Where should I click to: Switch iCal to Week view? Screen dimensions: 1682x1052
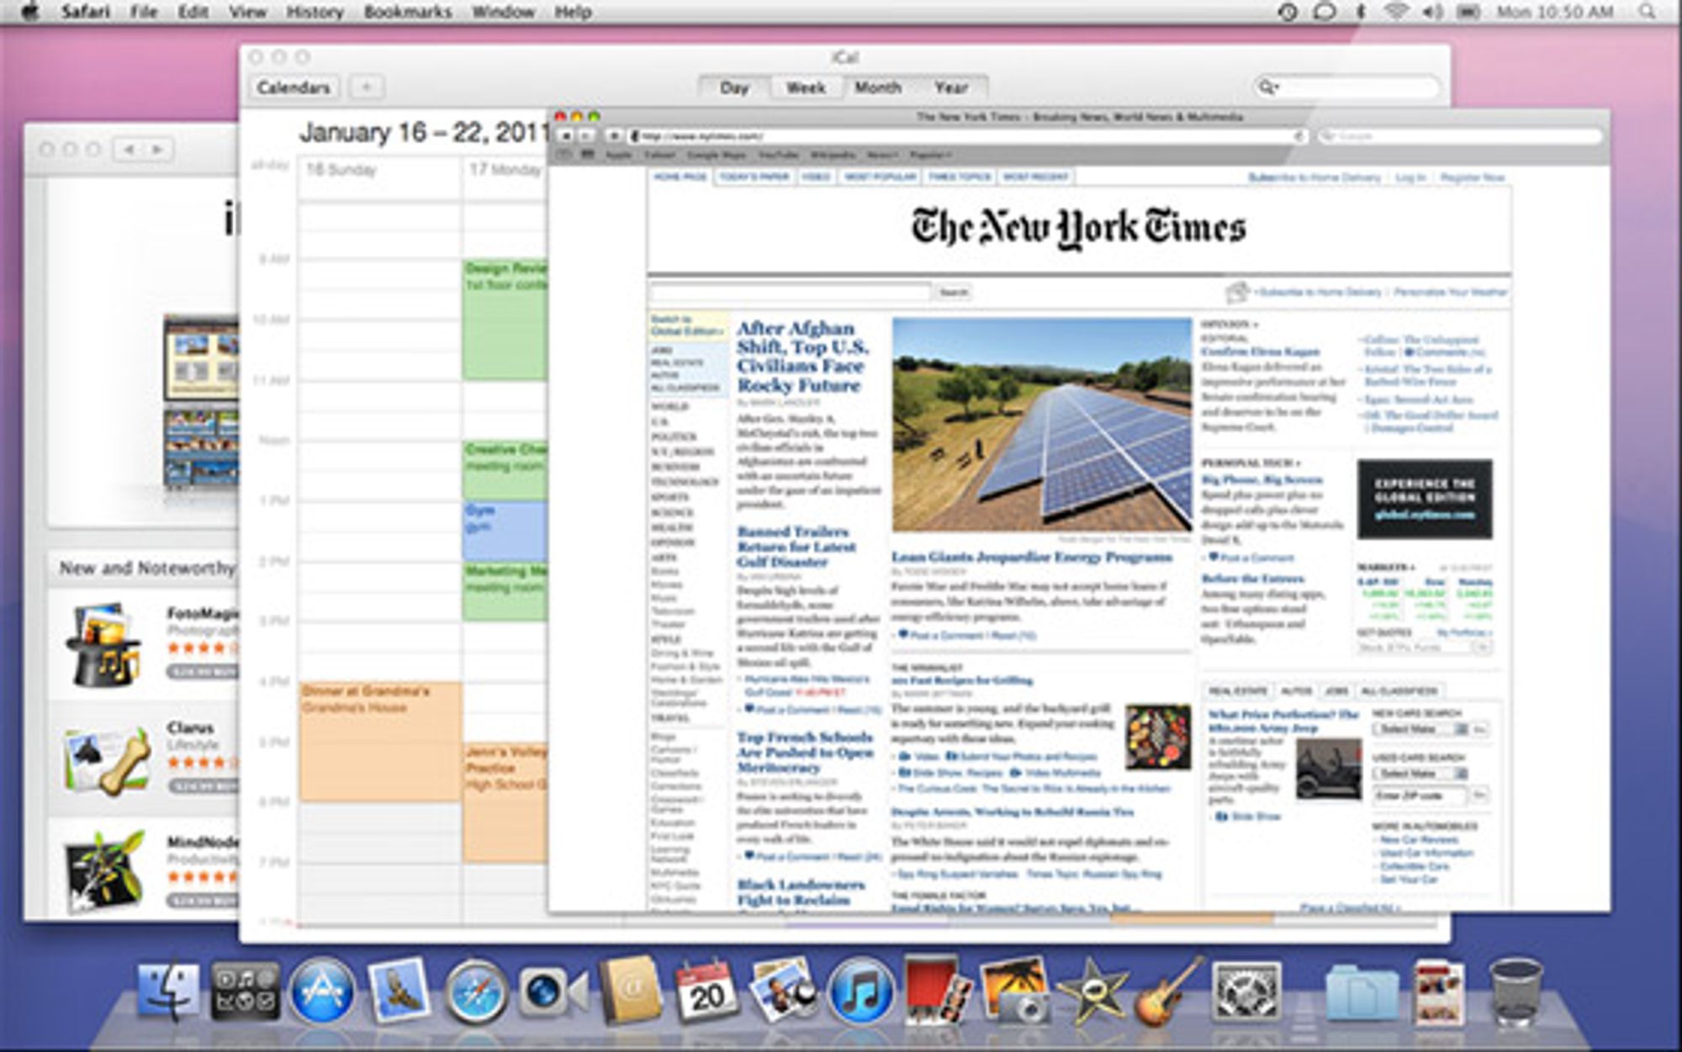click(806, 87)
